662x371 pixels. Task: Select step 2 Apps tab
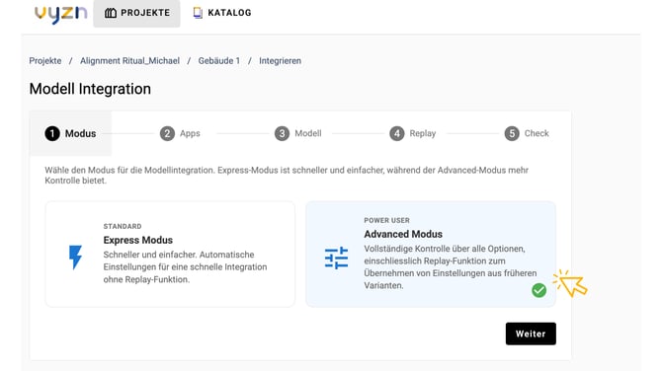(180, 133)
